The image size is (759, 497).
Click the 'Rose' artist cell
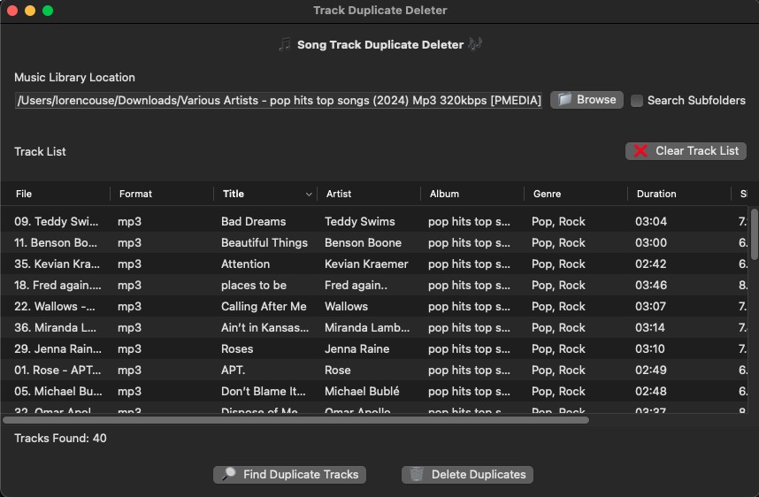point(337,371)
